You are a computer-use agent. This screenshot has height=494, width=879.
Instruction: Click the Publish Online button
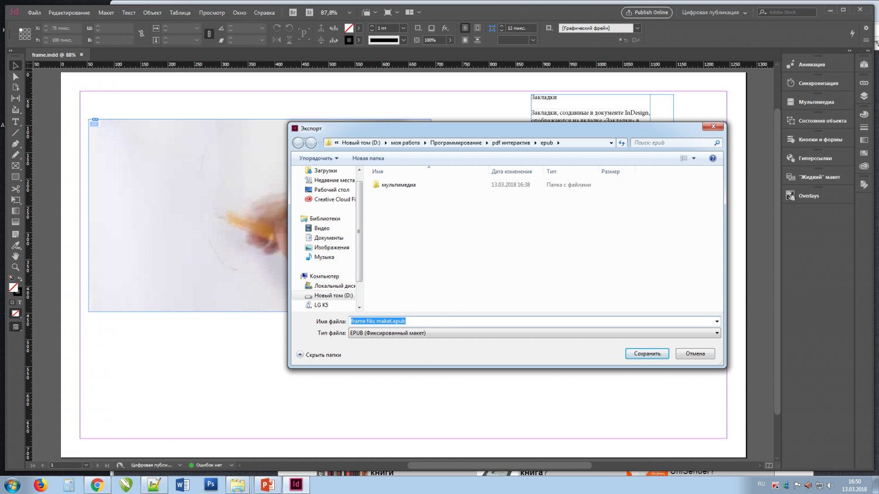[x=647, y=12]
